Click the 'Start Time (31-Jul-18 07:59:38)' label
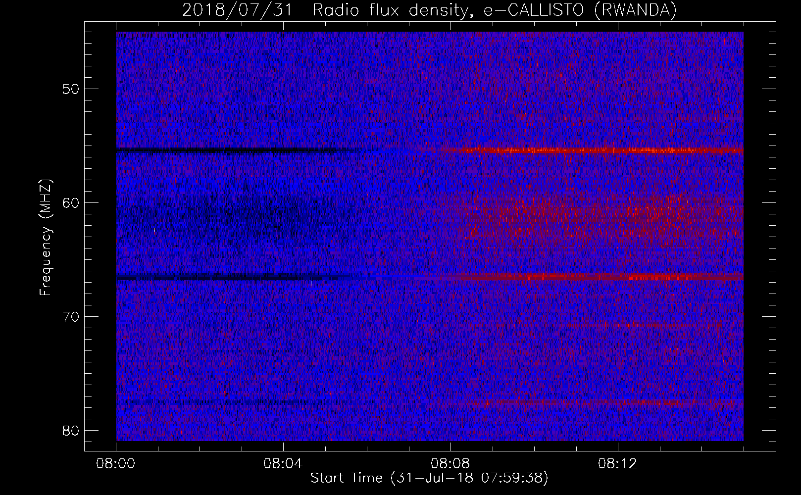The width and height of the screenshot is (801, 495). (x=429, y=478)
